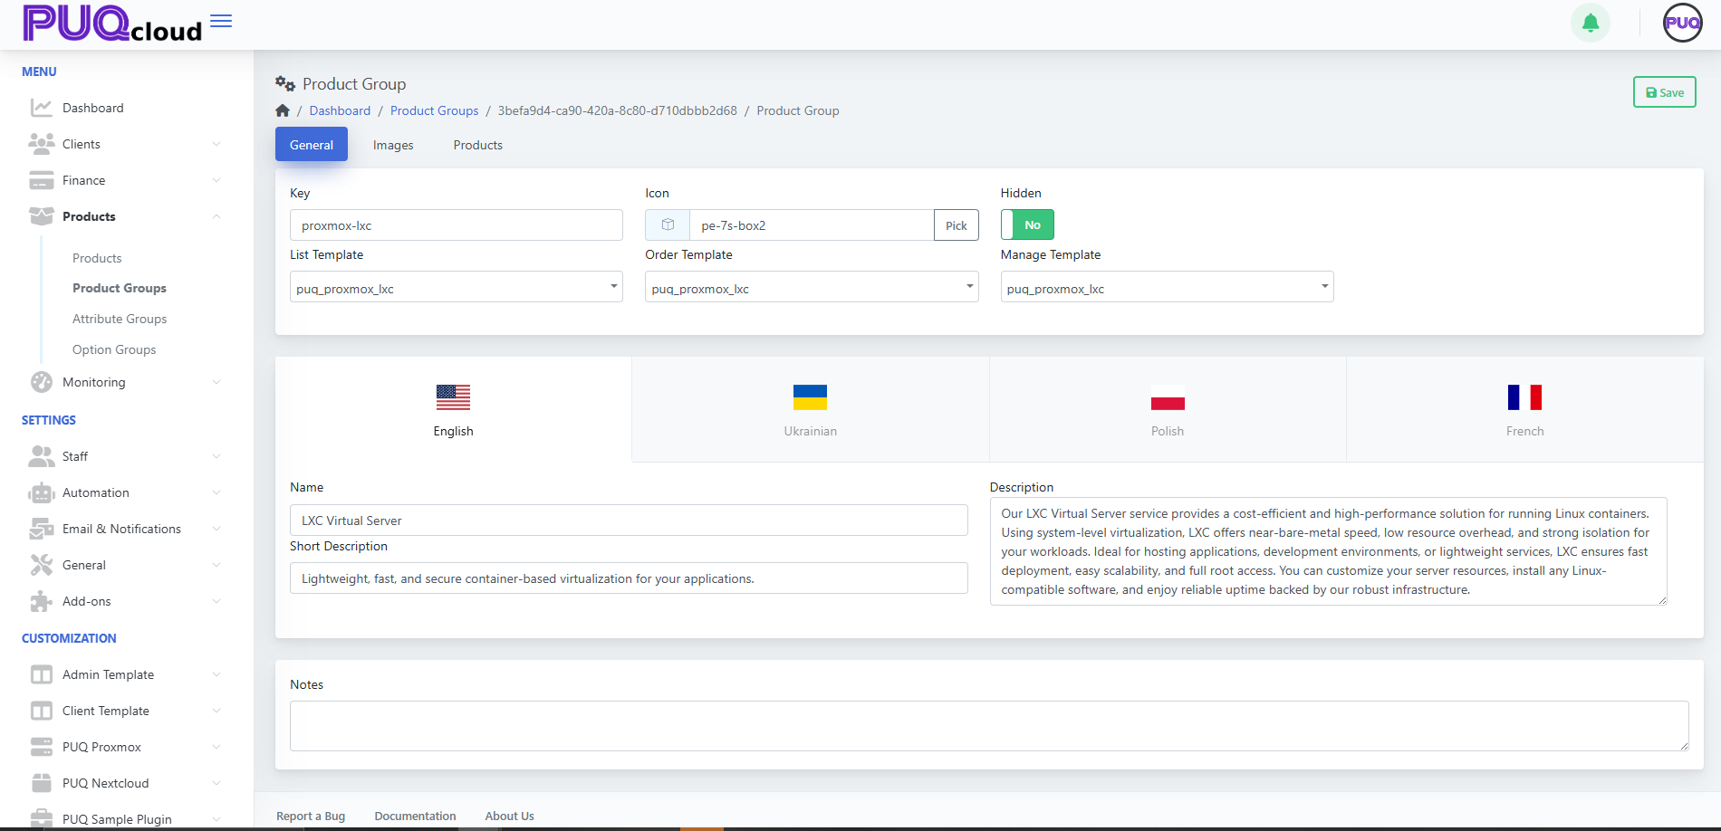This screenshot has height=831, width=1721.
Task: Switch to the Products tab
Action: click(x=477, y=145)
